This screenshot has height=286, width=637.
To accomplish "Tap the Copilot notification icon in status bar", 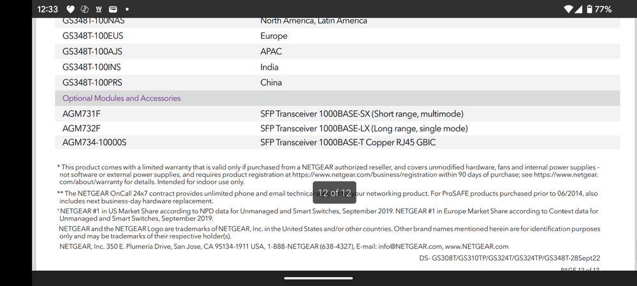I will (x=85, y=9).
